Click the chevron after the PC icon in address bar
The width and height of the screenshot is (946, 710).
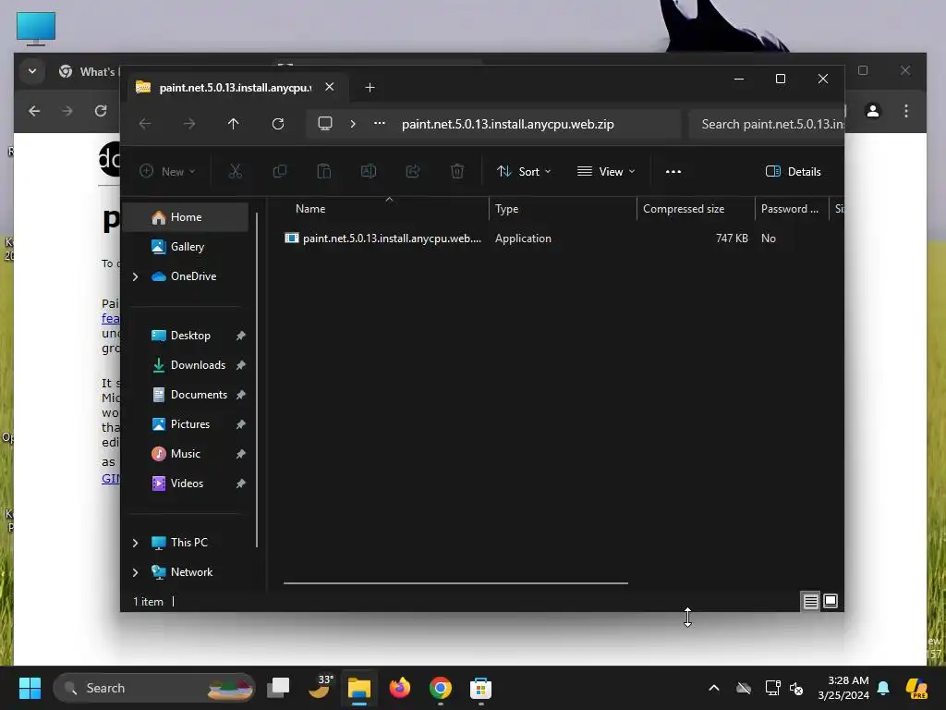click(x=353, y=124)
